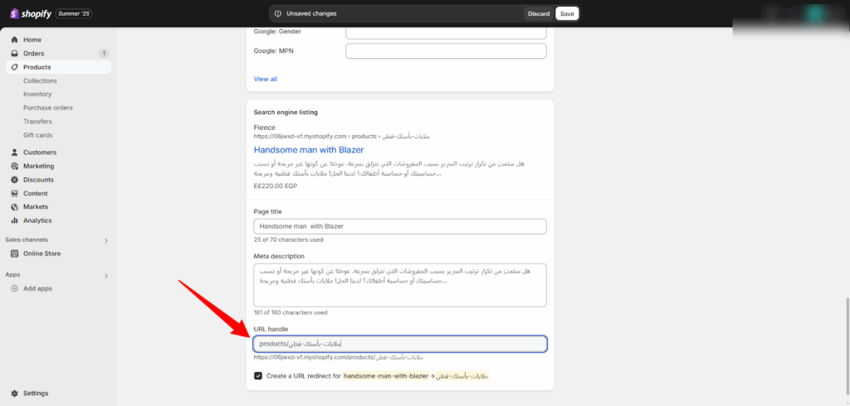Open Inventory in the Products submenu
Screen dimensions: 850x406
coord(37,94)
